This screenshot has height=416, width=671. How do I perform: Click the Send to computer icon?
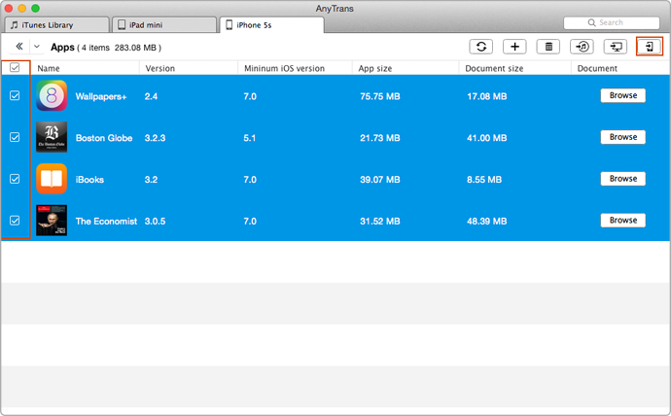coord(616,47)
